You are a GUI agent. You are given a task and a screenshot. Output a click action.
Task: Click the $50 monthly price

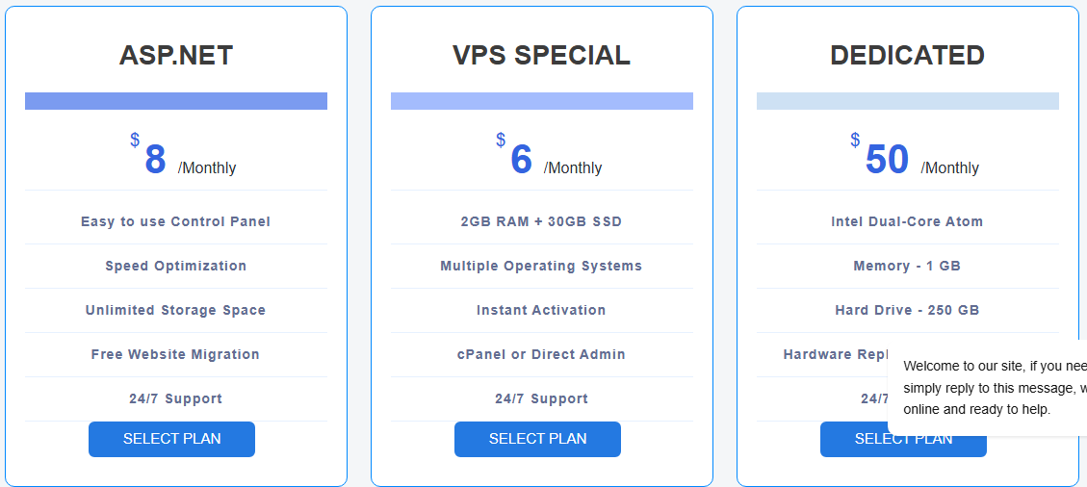click(888, 160)
